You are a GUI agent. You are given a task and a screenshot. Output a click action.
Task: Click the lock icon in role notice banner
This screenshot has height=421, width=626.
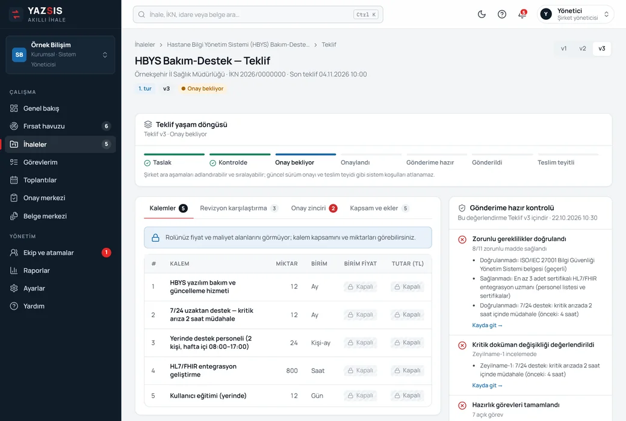coord(156,238)
